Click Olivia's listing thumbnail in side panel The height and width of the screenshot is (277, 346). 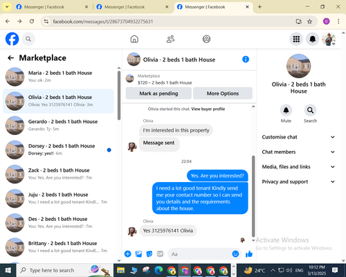click(x=298, y=66)
